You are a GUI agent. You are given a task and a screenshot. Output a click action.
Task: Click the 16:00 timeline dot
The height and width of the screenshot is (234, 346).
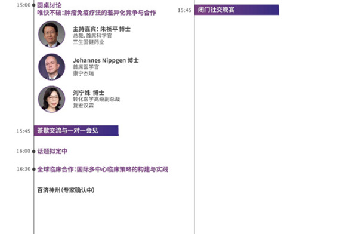[x=33, y=152]
